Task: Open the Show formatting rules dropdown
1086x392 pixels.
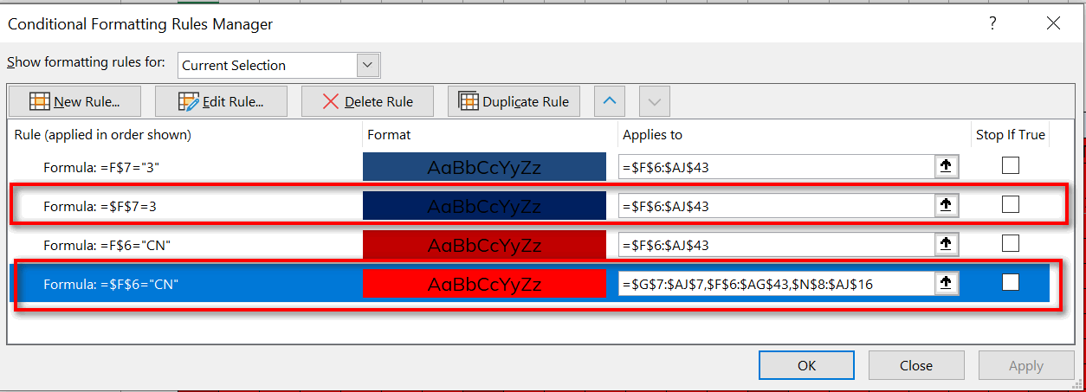Action: click(369, 65)
